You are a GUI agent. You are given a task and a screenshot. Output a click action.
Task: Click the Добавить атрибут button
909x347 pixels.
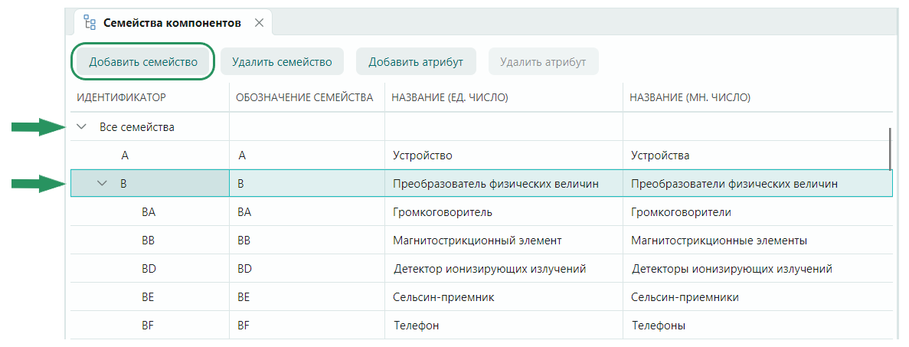pos(416,62)
